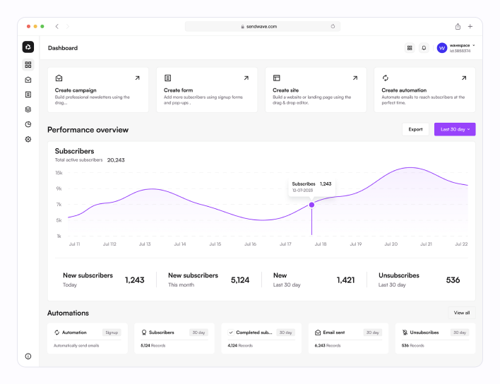Click the 6,243 Records text
The width and height of the screenshot is (500, 384).
328,345
